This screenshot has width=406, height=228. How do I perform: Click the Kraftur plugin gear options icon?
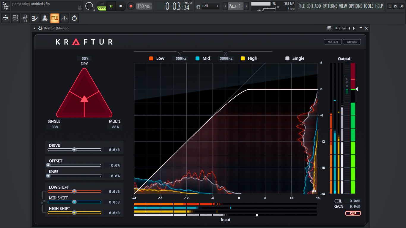coord(40,28)
